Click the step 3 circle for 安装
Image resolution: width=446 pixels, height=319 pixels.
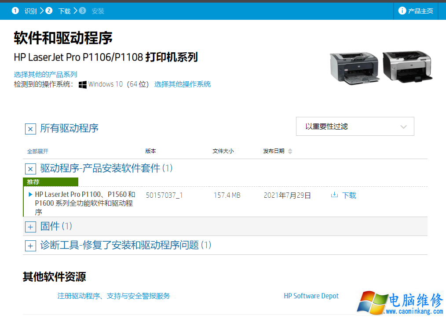[x=83, y=11]
